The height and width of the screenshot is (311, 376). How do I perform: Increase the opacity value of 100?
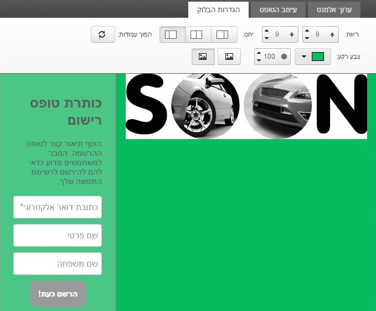coord(259,53)
